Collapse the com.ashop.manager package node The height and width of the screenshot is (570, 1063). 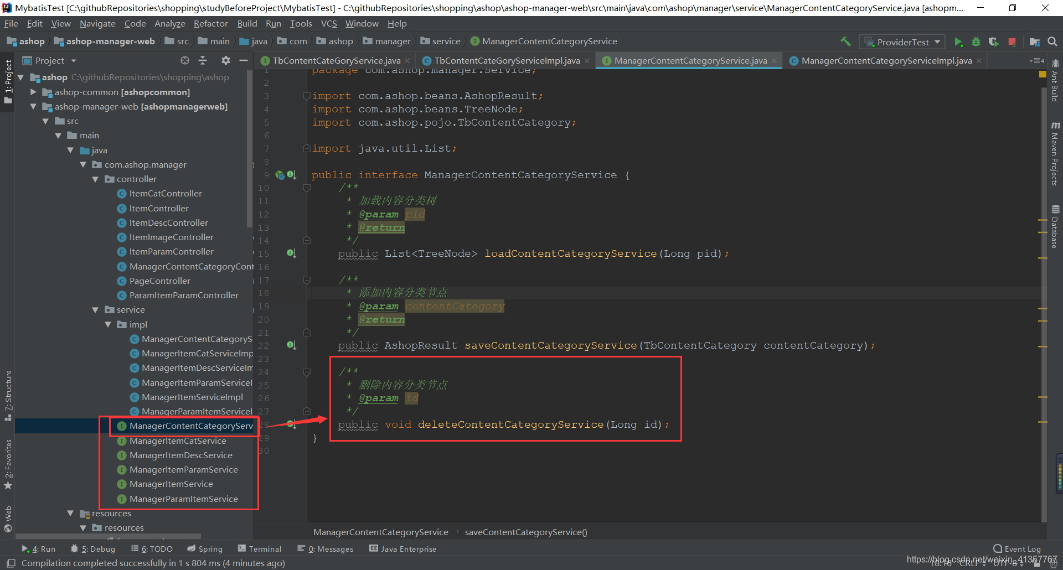coord(83,164)
